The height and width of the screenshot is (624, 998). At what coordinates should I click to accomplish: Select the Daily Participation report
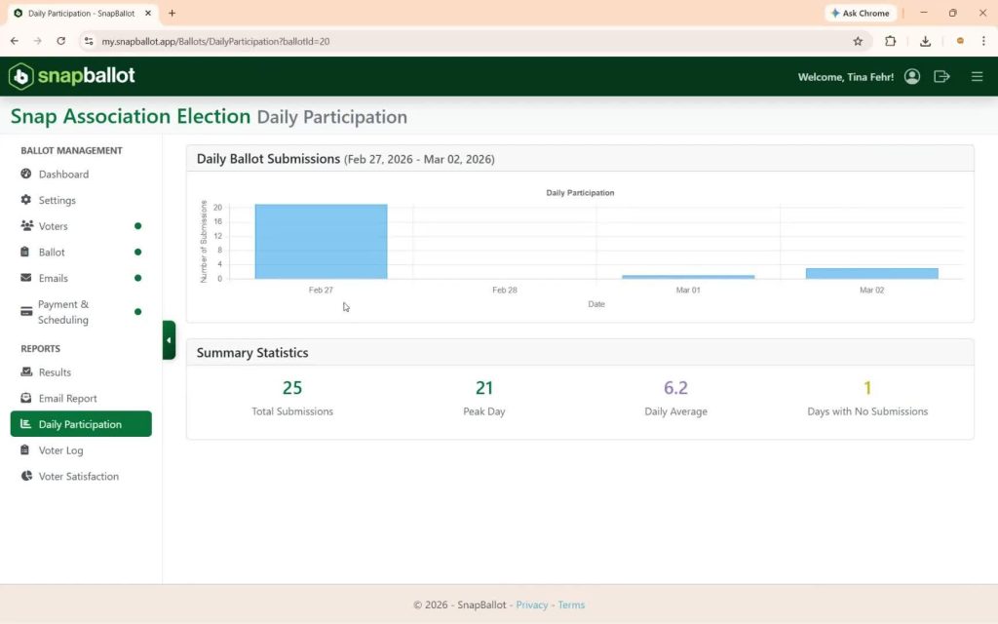click(81, 424)
